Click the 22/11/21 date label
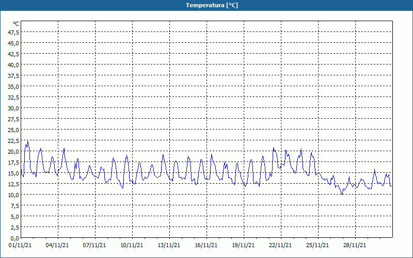This screenshot has height=258, width=413. tap(280, 245)
